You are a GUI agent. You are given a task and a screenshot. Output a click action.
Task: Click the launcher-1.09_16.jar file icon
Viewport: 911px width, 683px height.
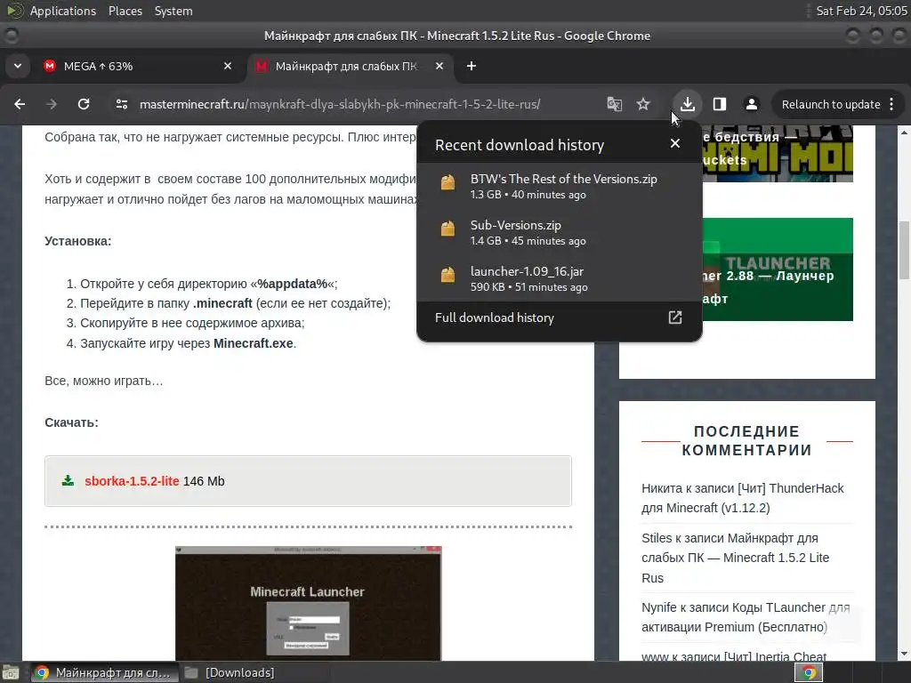(447, 275)
